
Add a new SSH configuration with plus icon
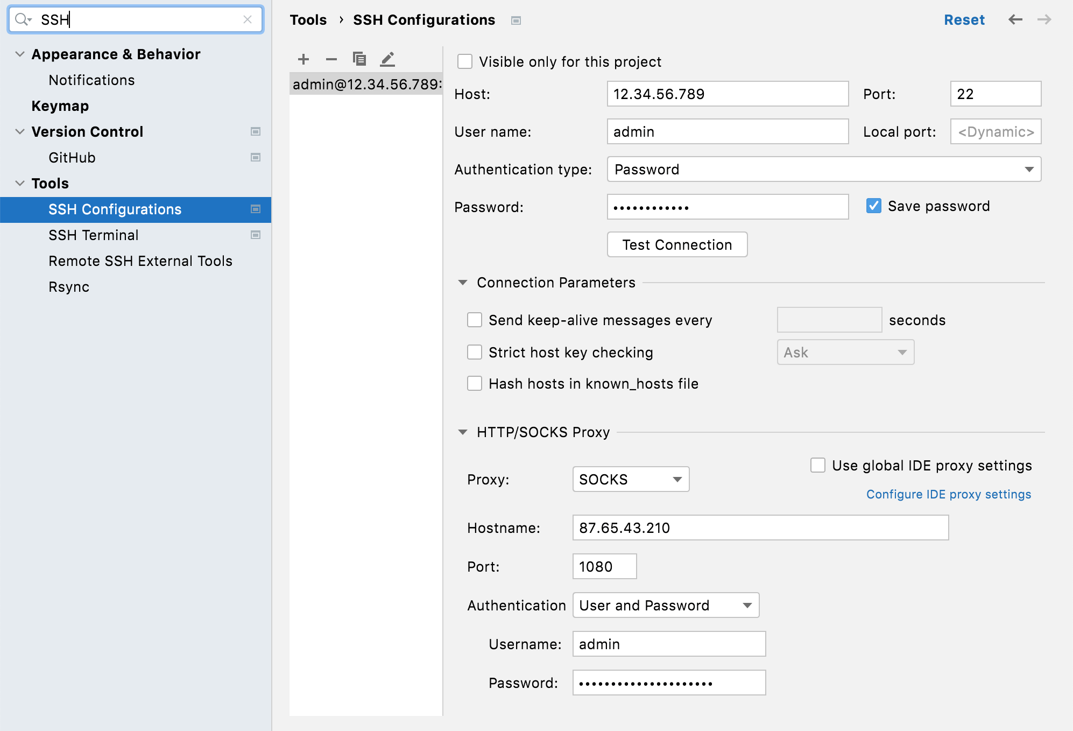303,59
